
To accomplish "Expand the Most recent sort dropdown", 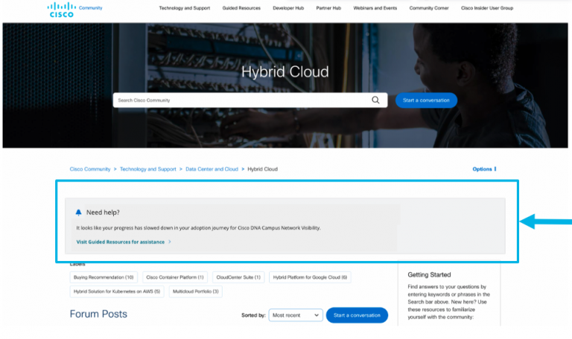I will pos(296,315).
